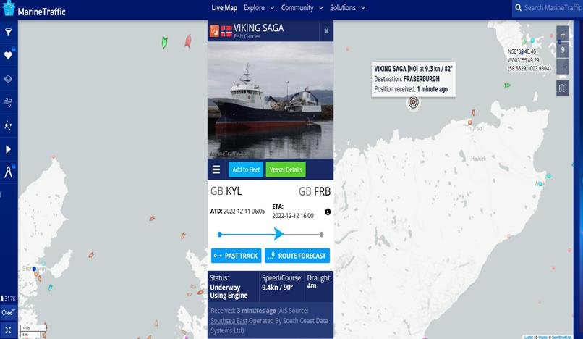Click Add to Fleet button
This screenshot has height=339, width=583.
coord(246,169)
